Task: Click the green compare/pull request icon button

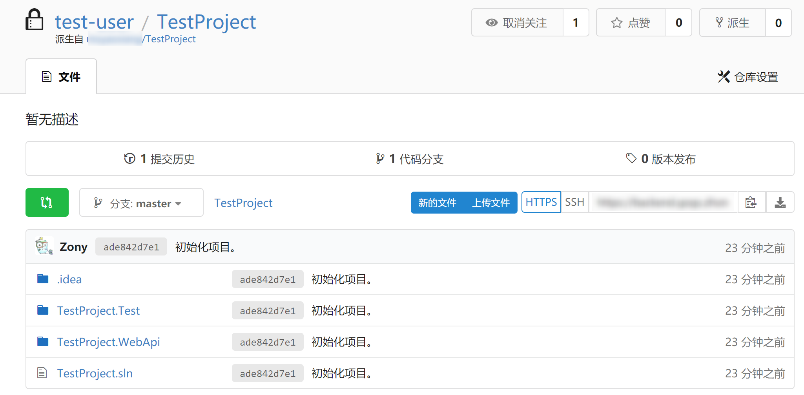Action: (47, 202)
